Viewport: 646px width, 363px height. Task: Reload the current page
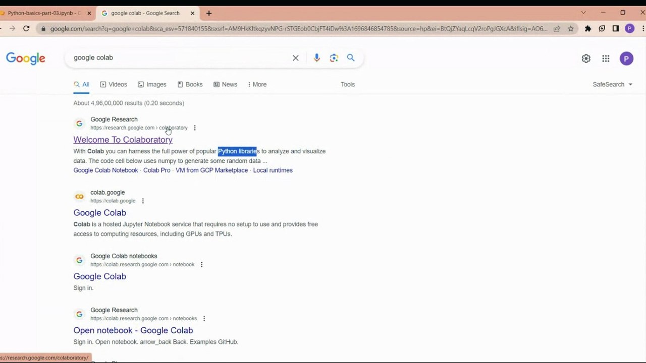click(x=26, y=29)
